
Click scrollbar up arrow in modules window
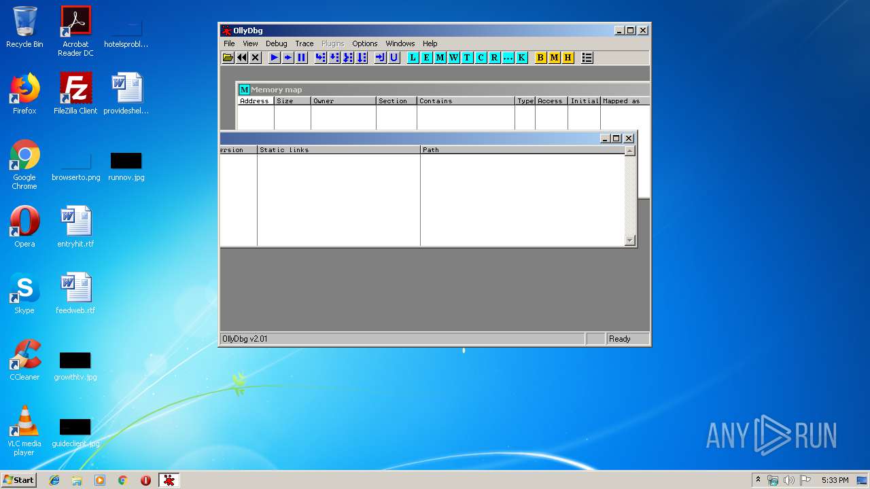629,151
